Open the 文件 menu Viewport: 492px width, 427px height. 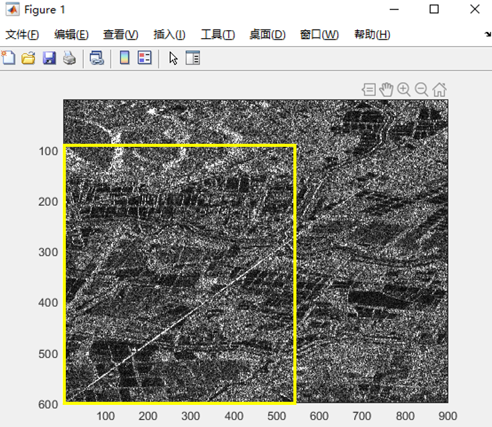pyautogui.click(x=18, y=35)
